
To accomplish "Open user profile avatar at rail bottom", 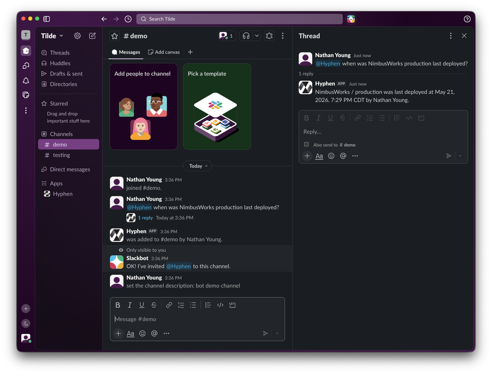I will click(x=26, y=338).
